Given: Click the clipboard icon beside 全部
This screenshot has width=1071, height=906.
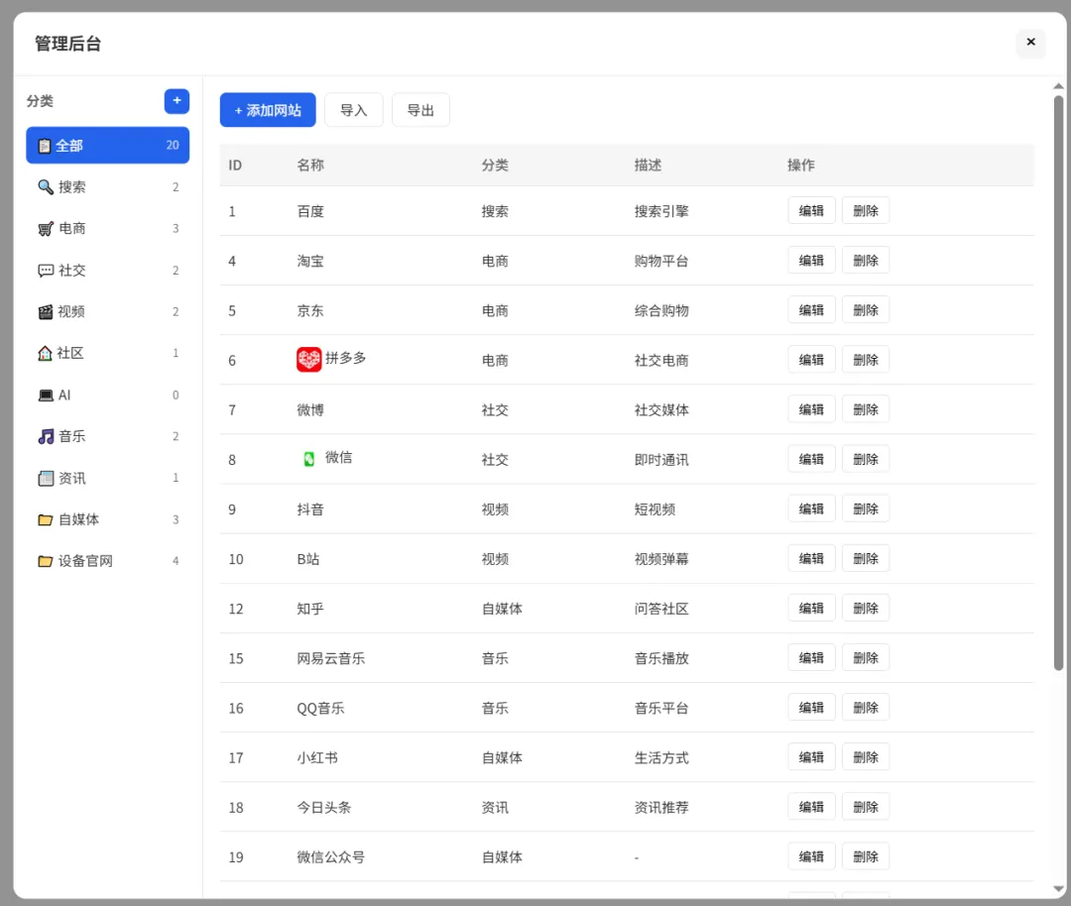Looking at the screenshot, I should tap(45, 146).
